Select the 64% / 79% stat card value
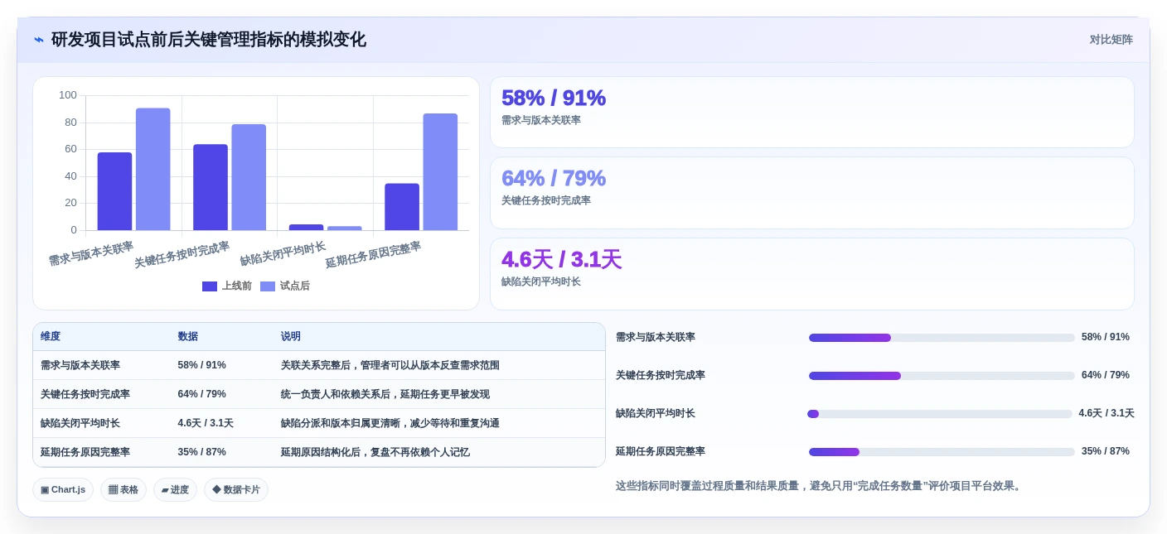Screen dimensions: 1167x534 coord(554,178)
